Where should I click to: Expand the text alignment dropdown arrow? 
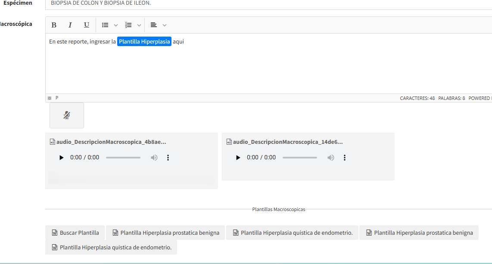click(165, 25)
